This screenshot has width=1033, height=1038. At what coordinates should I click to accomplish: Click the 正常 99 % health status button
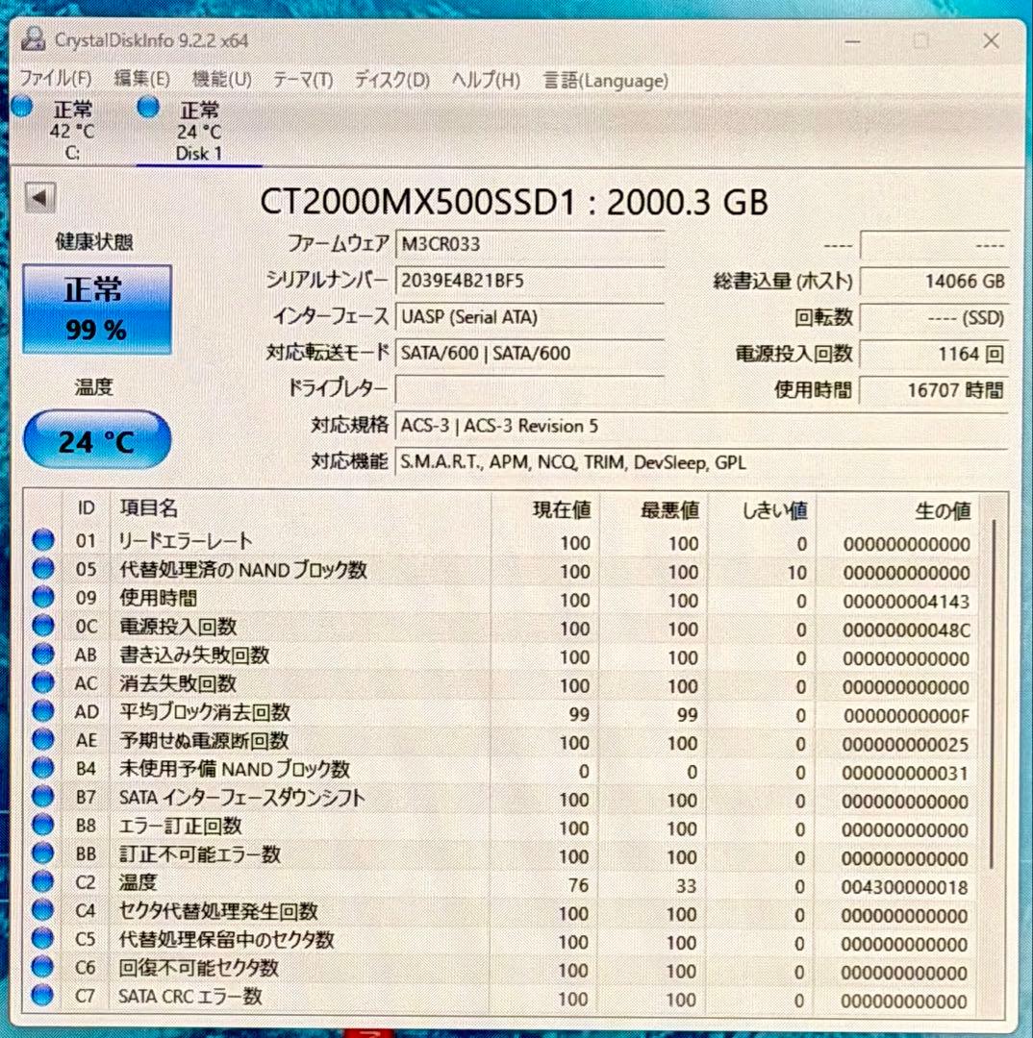tap(97, 309)
